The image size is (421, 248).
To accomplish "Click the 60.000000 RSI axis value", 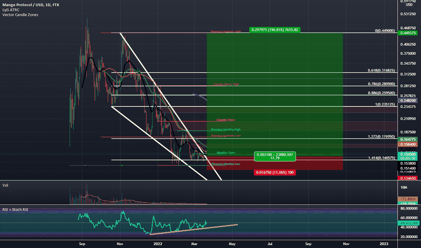I will 409,218.
